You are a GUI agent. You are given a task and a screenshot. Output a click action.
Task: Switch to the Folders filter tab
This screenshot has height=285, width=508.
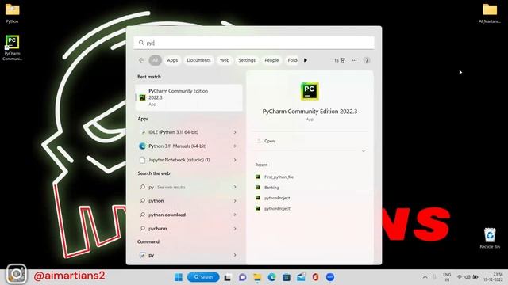pyautogui.click(x=292, y=60)
